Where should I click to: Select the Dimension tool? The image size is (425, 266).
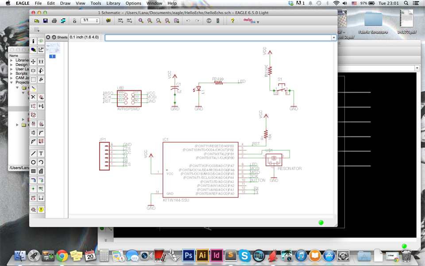pos(41,198)
